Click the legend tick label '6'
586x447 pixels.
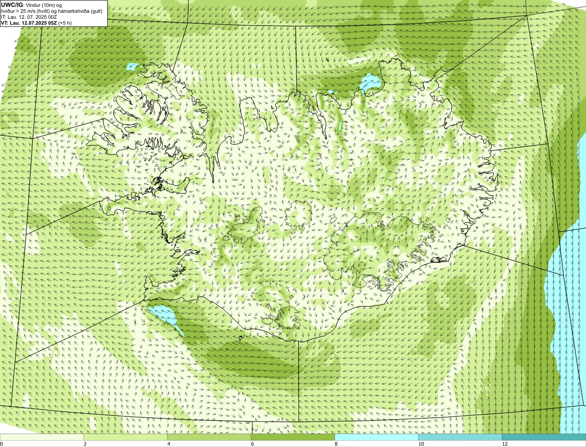click(253, 444)
